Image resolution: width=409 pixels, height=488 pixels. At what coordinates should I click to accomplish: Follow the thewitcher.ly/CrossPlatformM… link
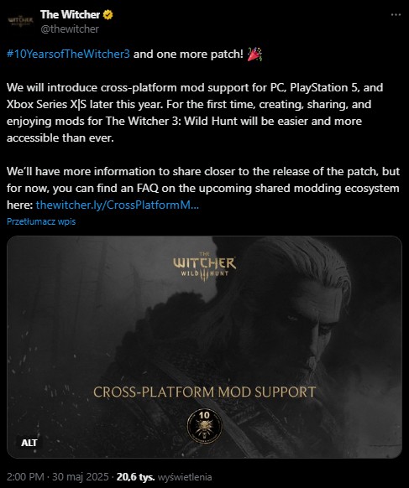click(x=118, y=205)
